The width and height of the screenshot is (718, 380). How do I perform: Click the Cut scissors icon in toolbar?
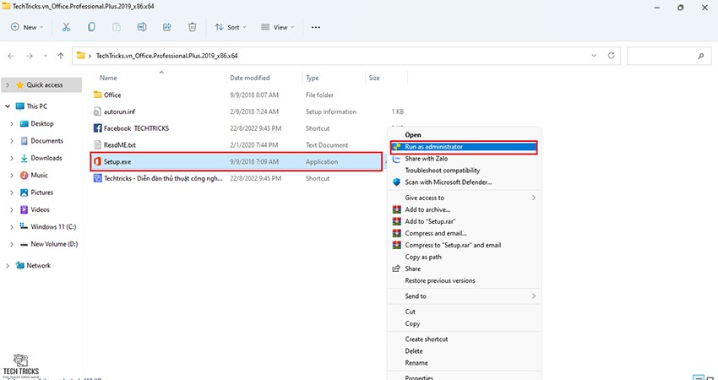(x=67, y=27)
